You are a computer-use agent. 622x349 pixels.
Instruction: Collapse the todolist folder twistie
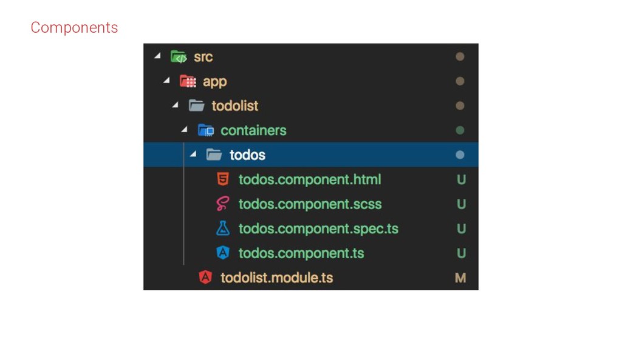coord(176,105)
